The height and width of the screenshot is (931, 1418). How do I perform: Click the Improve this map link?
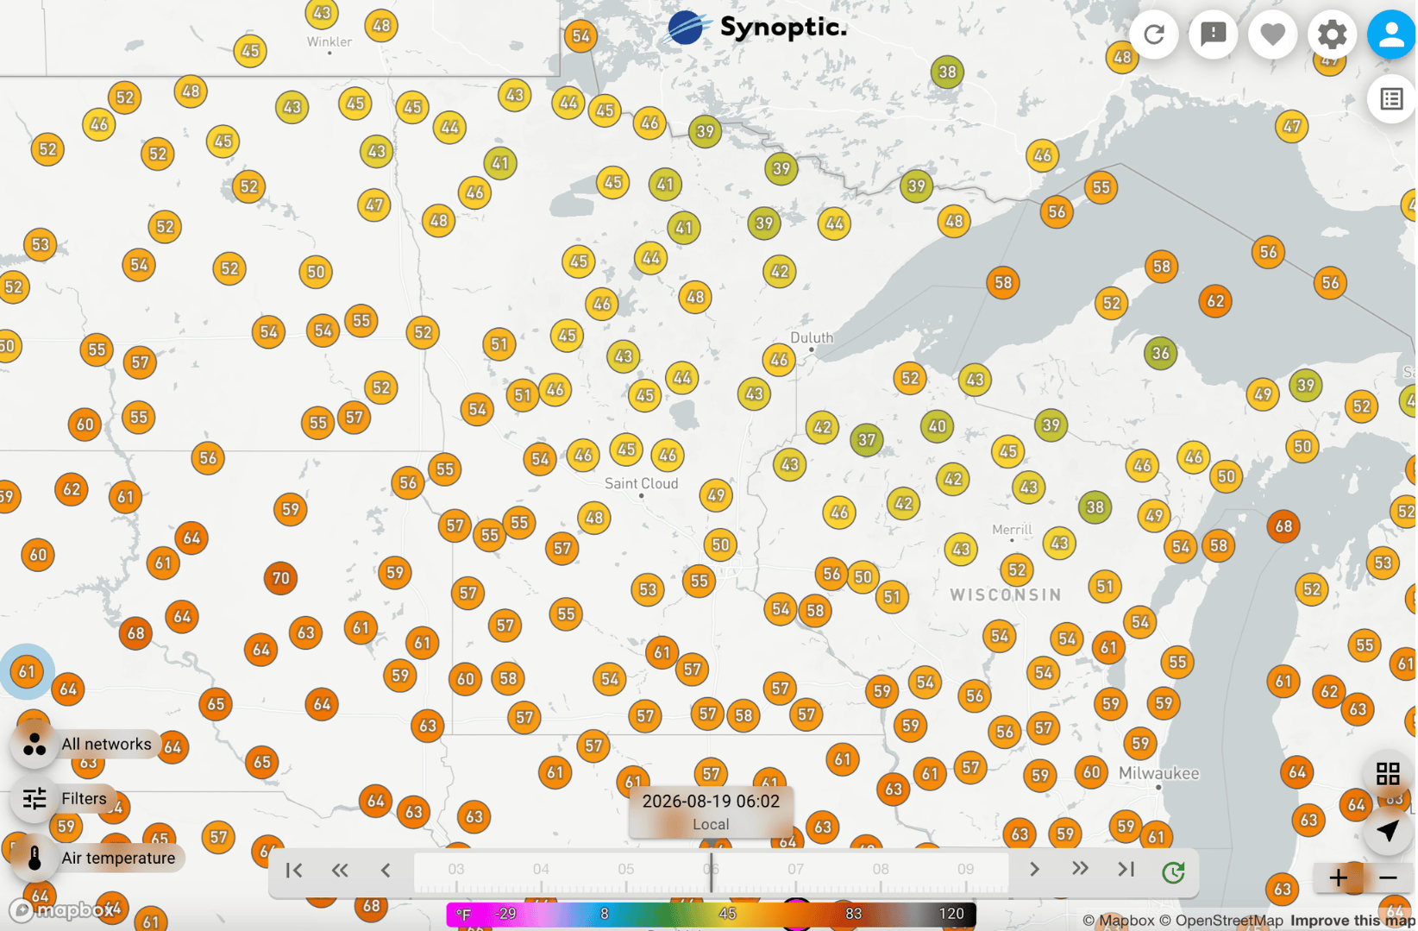tap(1352, 921)
